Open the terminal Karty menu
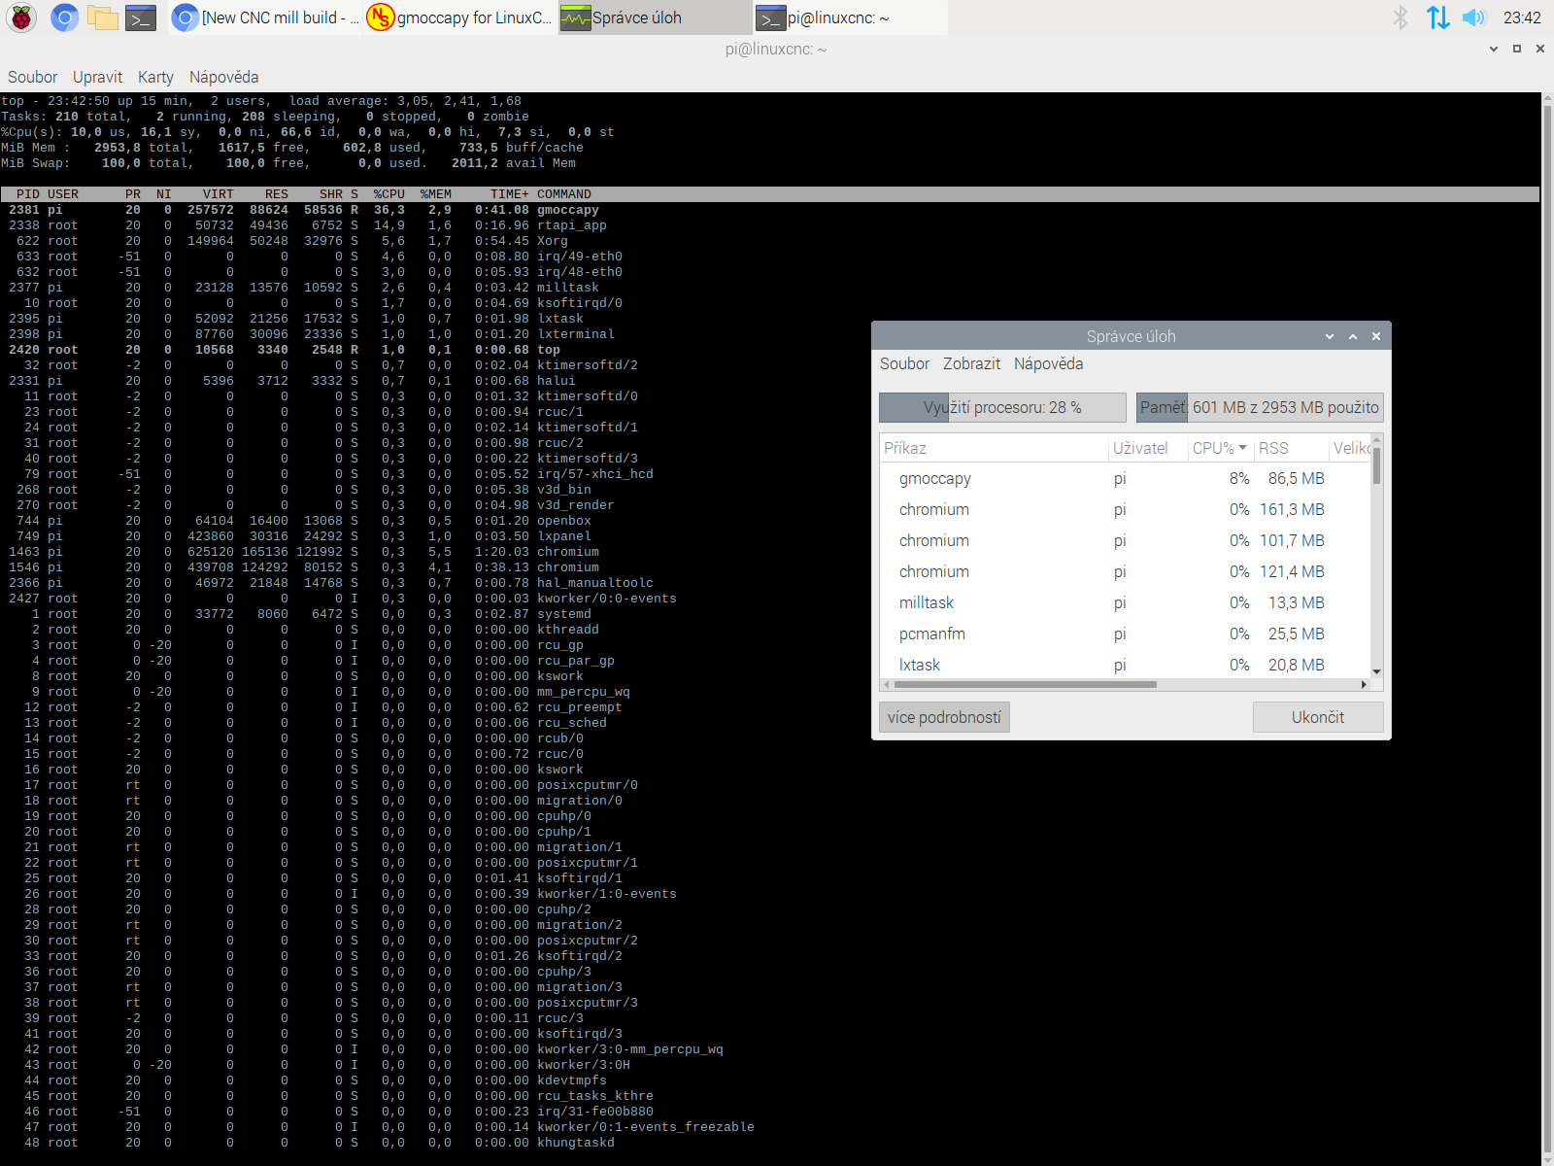The width and height of the screenshot is (1554, 1166). pos(155,77)
